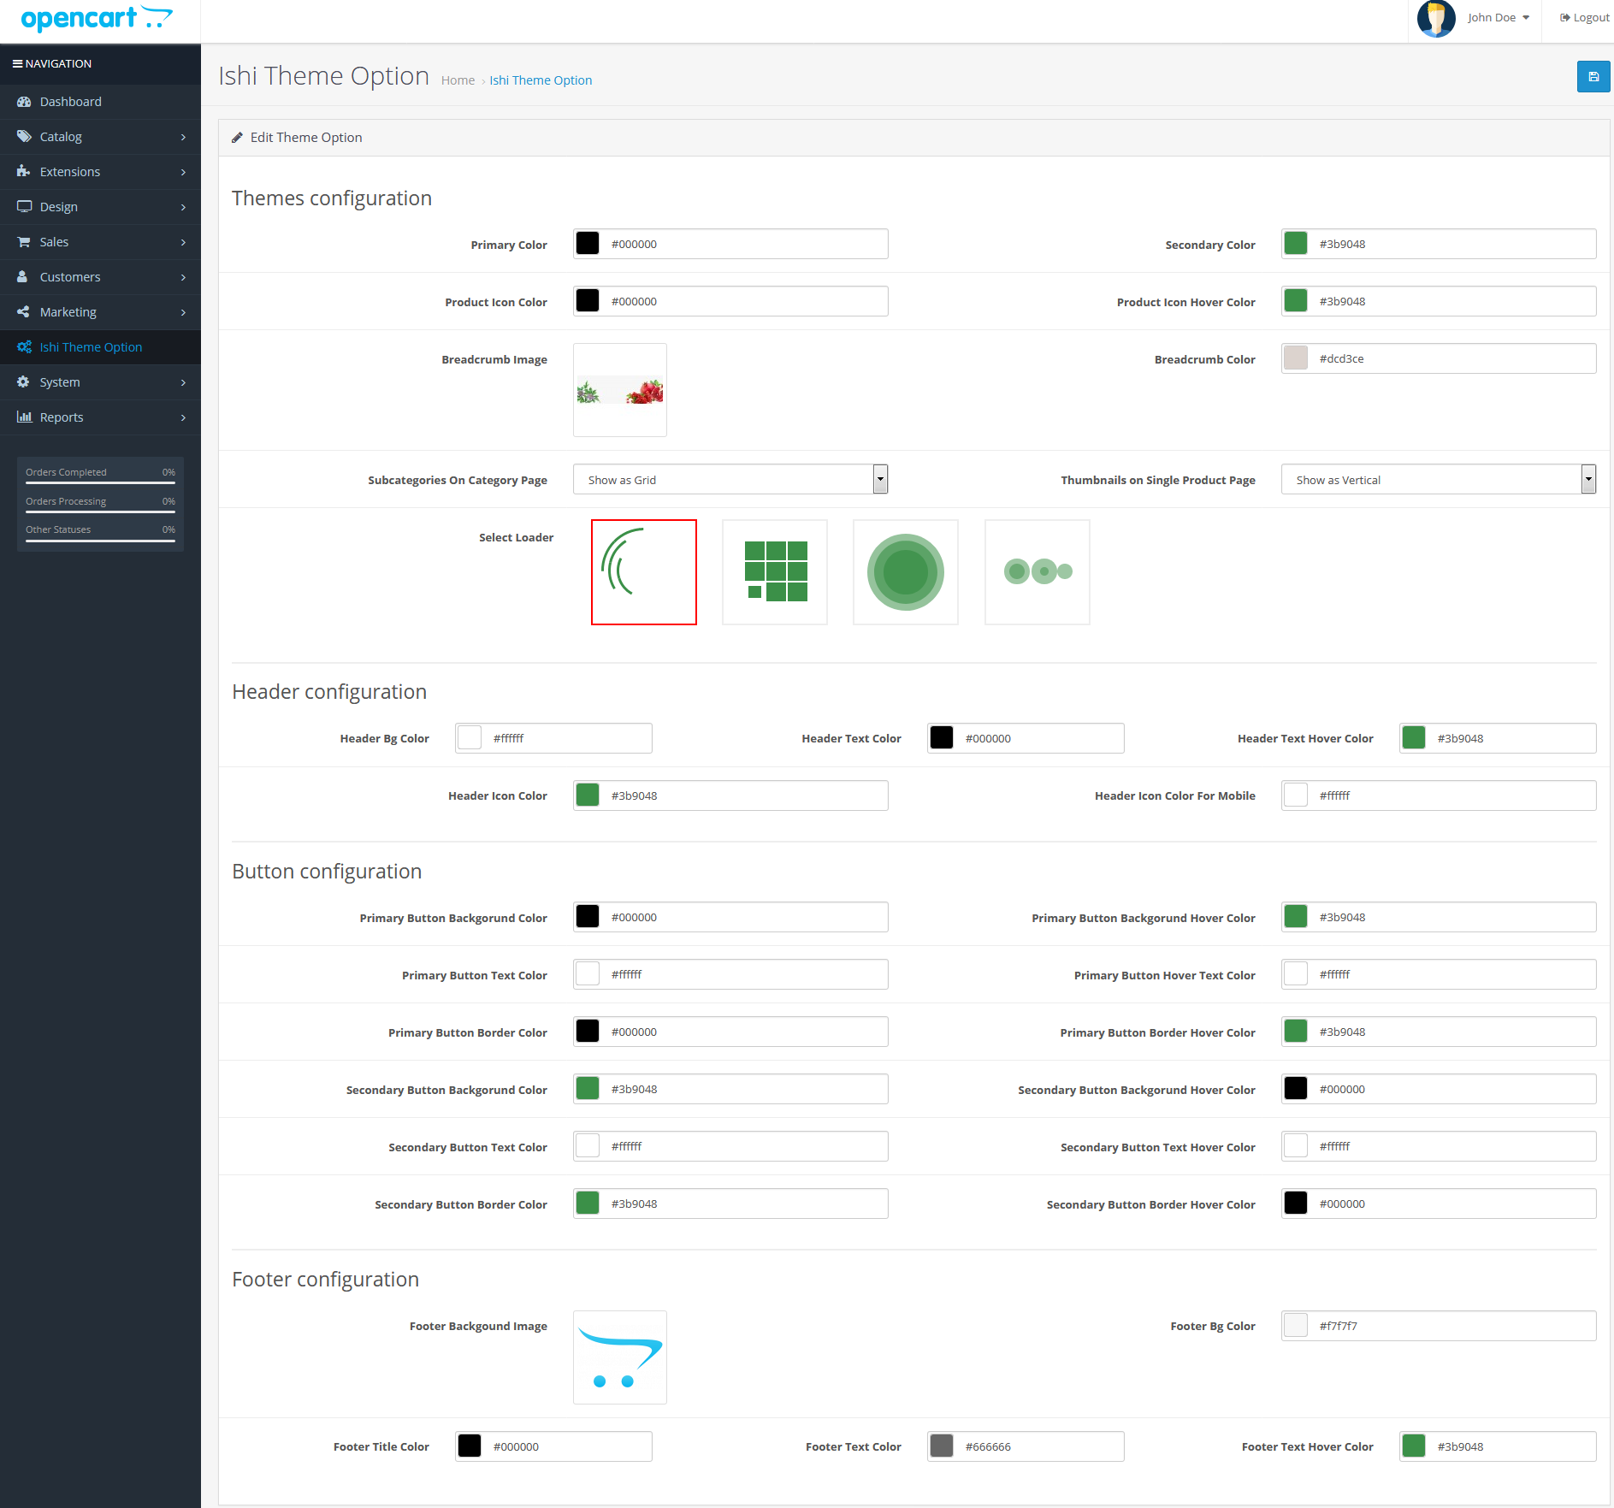This screenshot has width=1614, height=1508.
Task: Click the hamburger Navigation icon
Action: [x=17, y=64]
